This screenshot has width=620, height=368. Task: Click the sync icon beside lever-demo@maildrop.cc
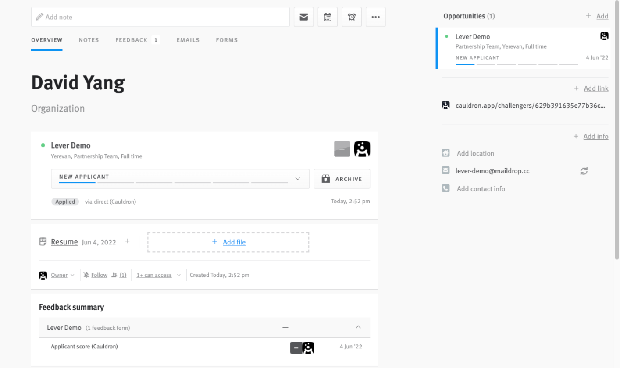click(584, 171)
